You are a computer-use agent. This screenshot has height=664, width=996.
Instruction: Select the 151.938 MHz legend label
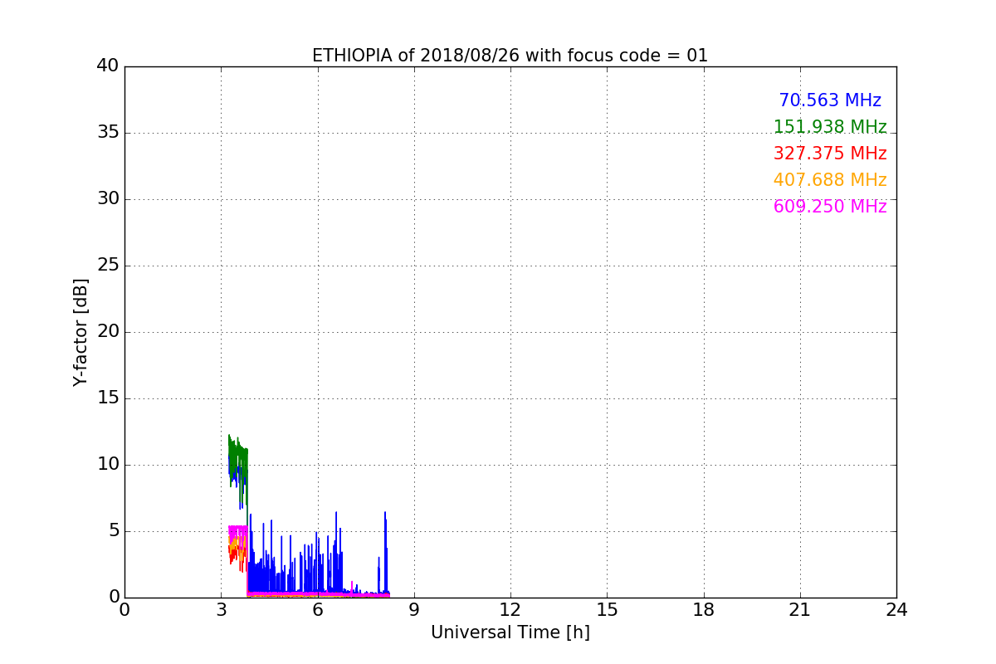tap(830, 127)
